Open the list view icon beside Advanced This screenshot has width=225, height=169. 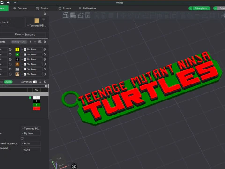pyautogui.click(x=40, y=82)
